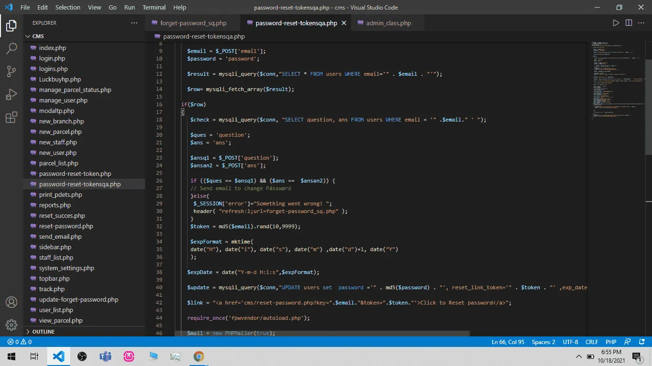
Task: Open Microsoft Teams from the taskbar
Action: (x=105, y=356)
